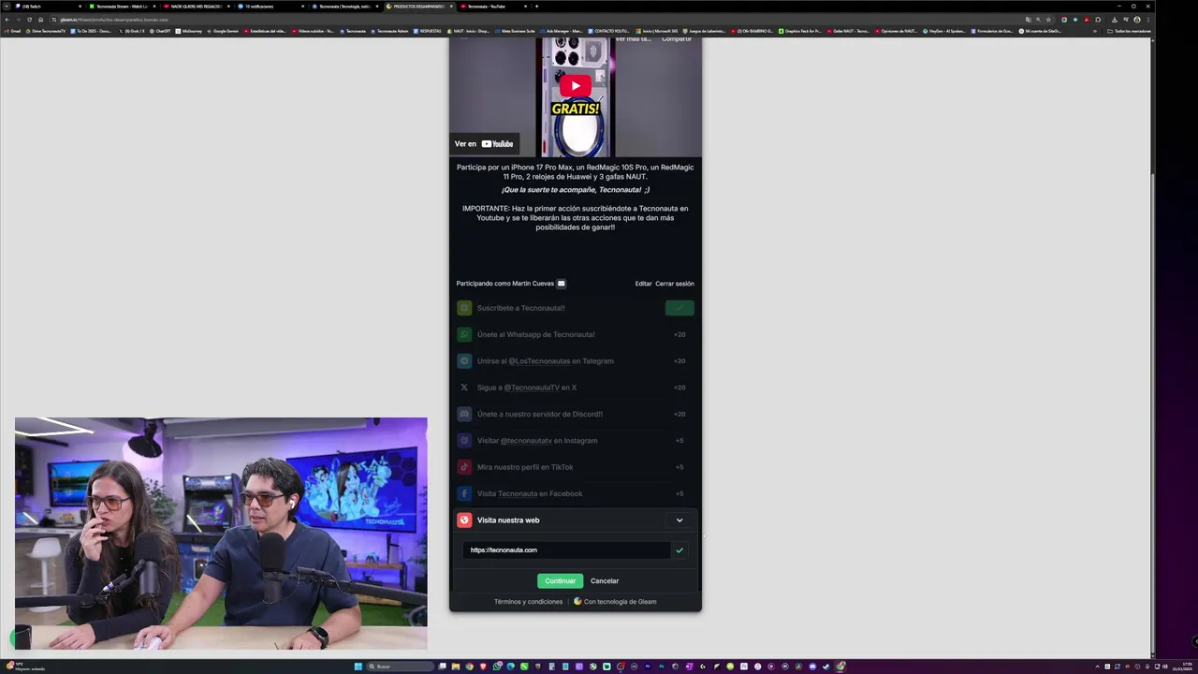Switch to NADIE QUIERE MIS REGALOS tab
This screenshot has width=1198, height=674.
coord(196,7)
